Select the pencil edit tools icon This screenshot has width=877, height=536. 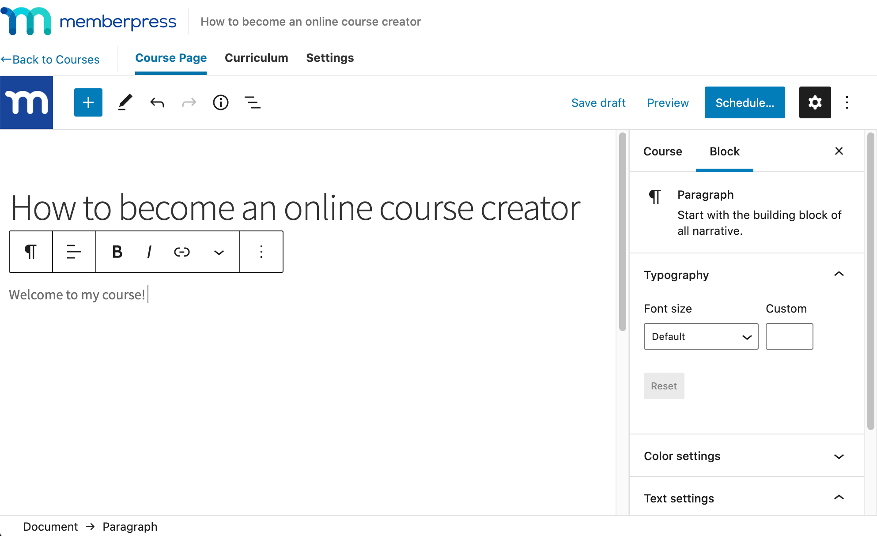pos(125,102)
